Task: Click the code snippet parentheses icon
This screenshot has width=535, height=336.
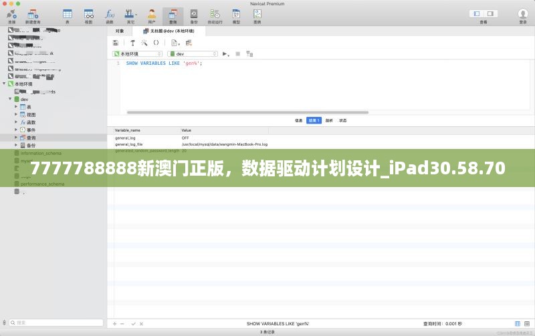Action: 156,43
